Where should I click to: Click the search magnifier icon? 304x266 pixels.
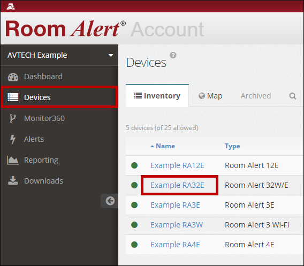tap(293, 96)
